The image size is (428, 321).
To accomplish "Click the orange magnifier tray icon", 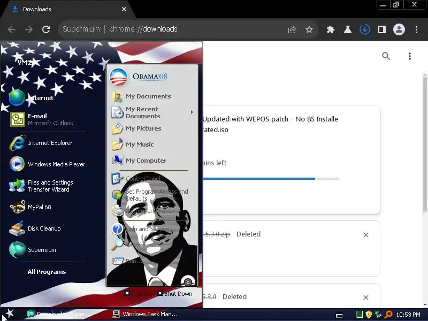I will pos(388,315).
